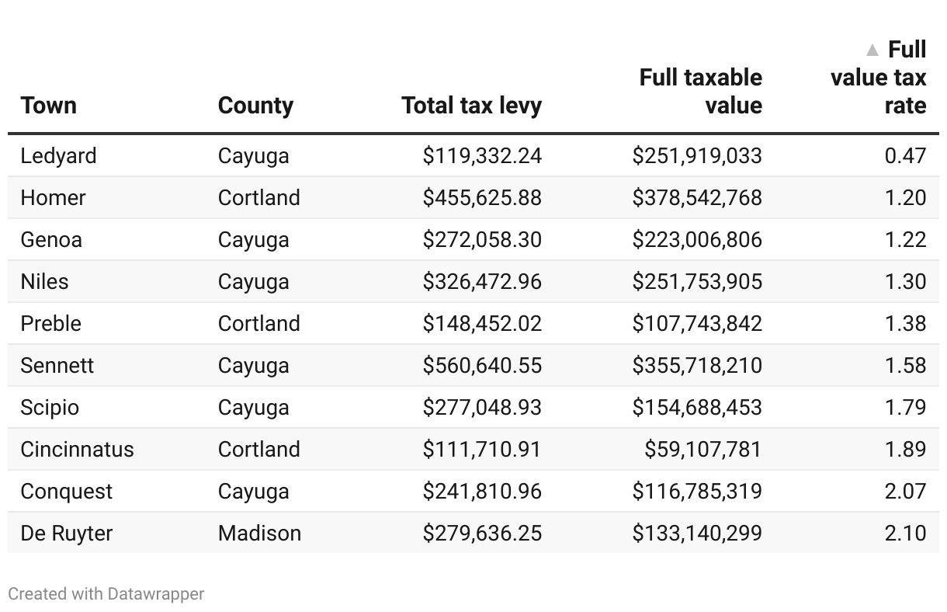
Task: Select the Ledyard town cell
Action: tap(59, 155)
